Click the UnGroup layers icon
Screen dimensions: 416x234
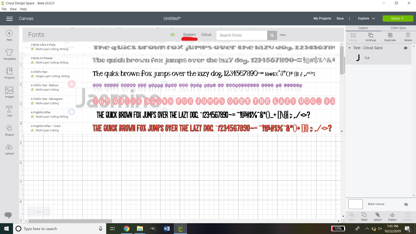370,37
